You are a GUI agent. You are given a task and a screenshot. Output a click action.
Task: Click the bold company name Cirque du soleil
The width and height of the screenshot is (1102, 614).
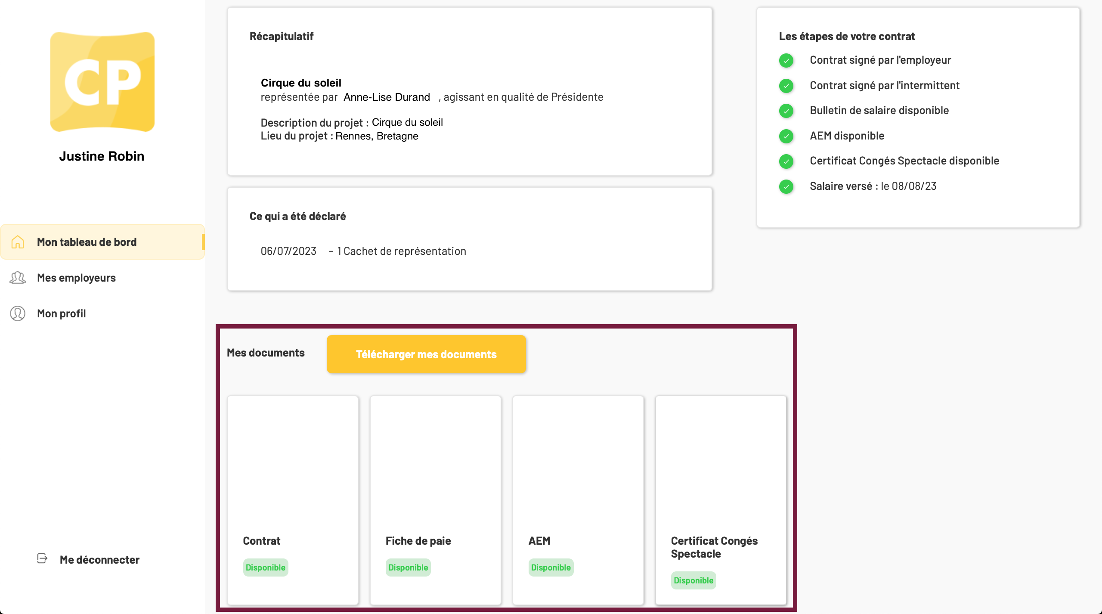(301, 83)
